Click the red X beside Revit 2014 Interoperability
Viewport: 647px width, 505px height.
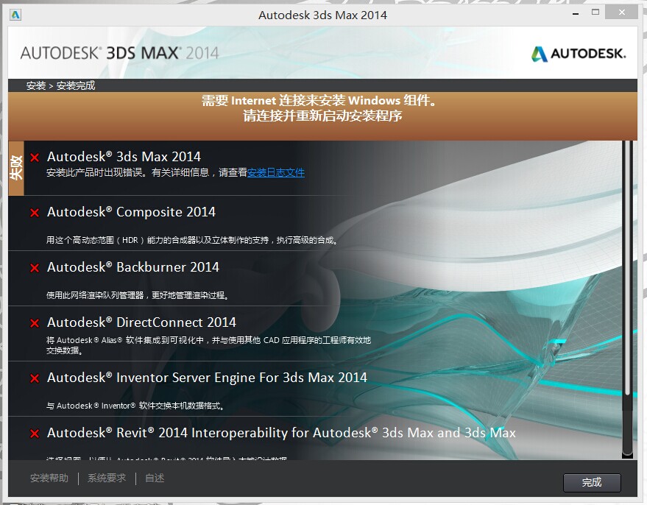tap(35, 434)
